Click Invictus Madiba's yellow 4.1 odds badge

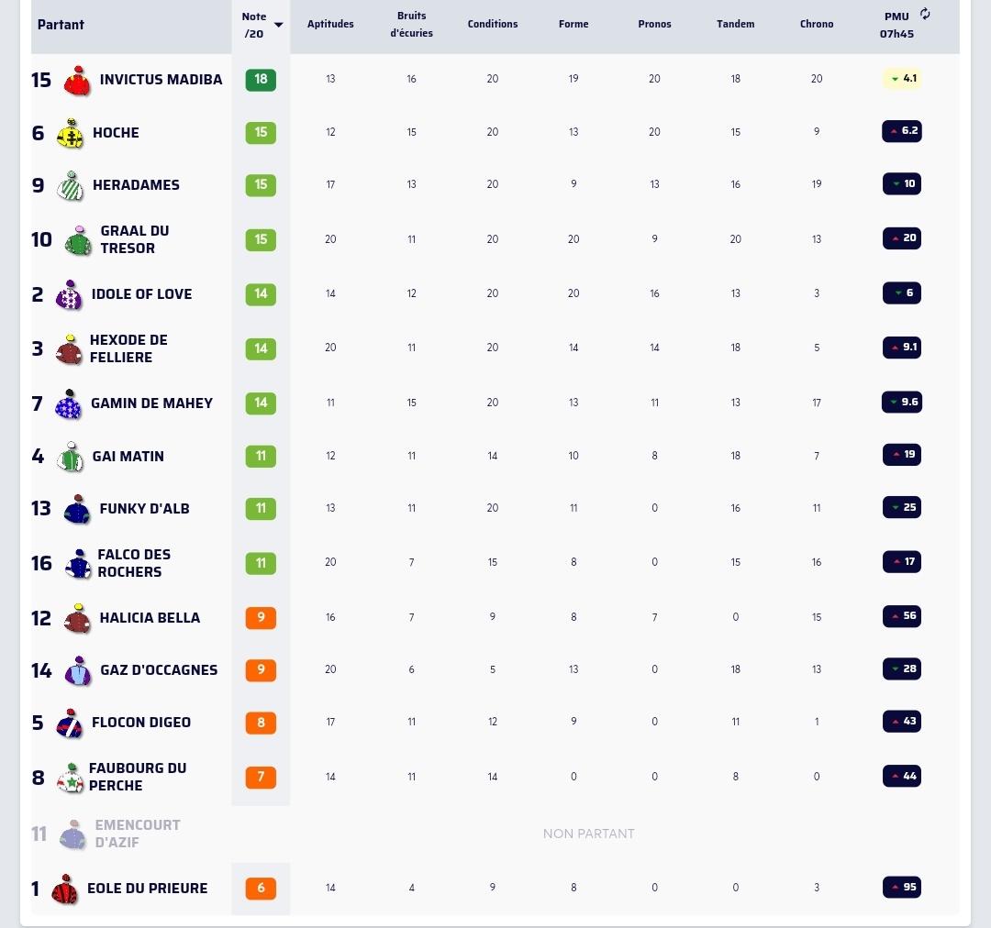(x=902, y=78)
